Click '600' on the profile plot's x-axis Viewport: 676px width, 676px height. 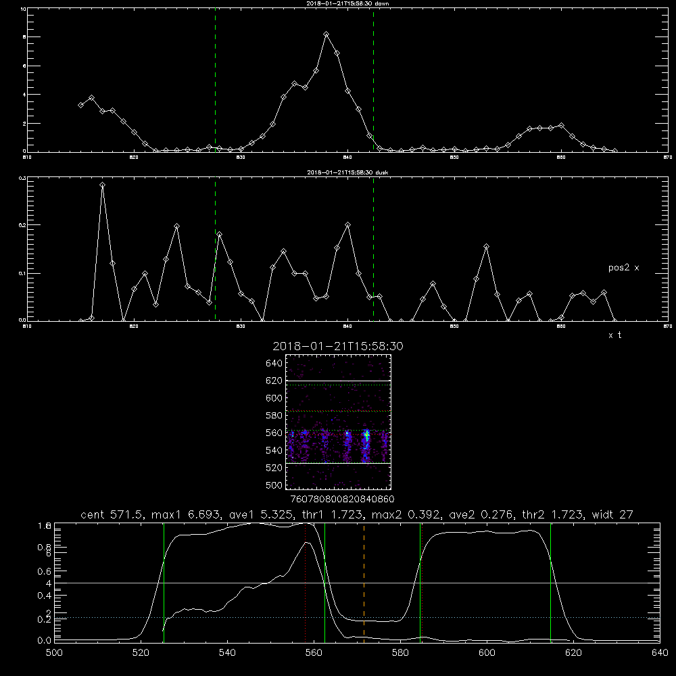[x=487, y=653]
